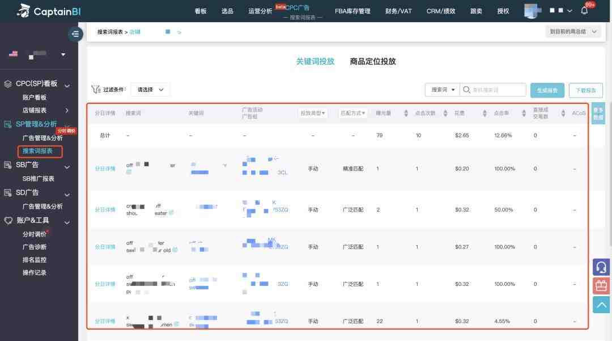
Task: Open the user avatar in top bar
Action: coord(532,11)
